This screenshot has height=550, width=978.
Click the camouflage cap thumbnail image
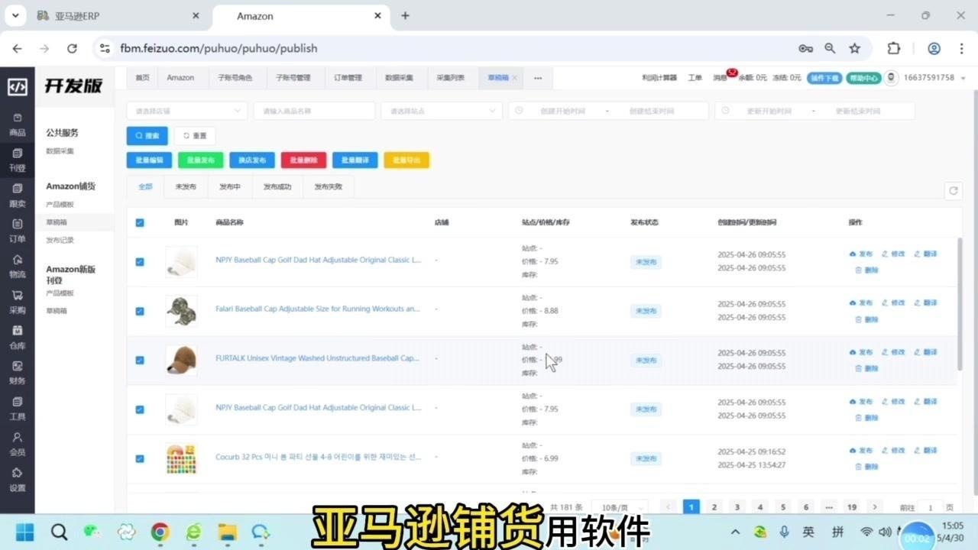[x=181, y=311]
